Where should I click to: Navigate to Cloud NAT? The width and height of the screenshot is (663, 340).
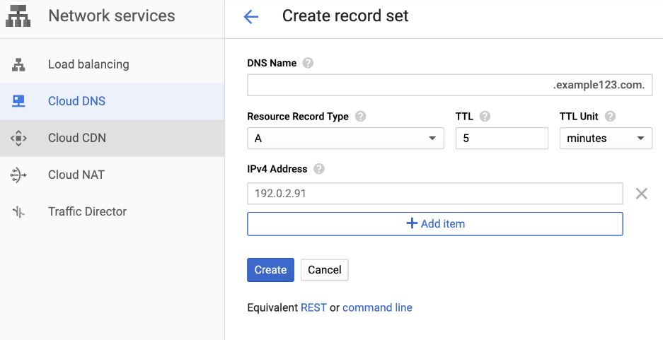tap(112, 175)
